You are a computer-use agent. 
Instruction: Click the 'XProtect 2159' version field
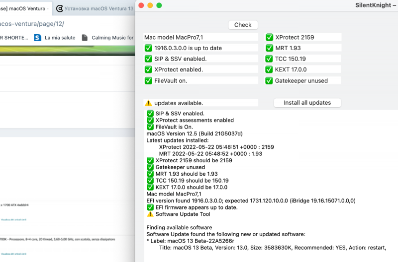tap(303, 37)
